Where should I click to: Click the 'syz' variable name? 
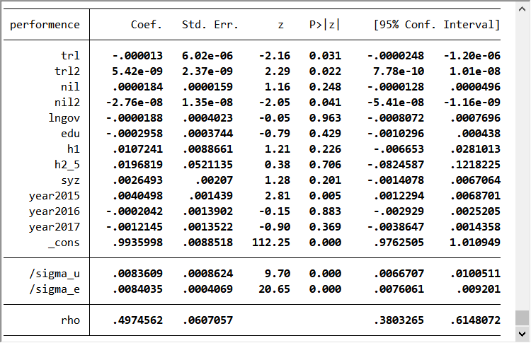pyautogui.click(x=70, y=180)
